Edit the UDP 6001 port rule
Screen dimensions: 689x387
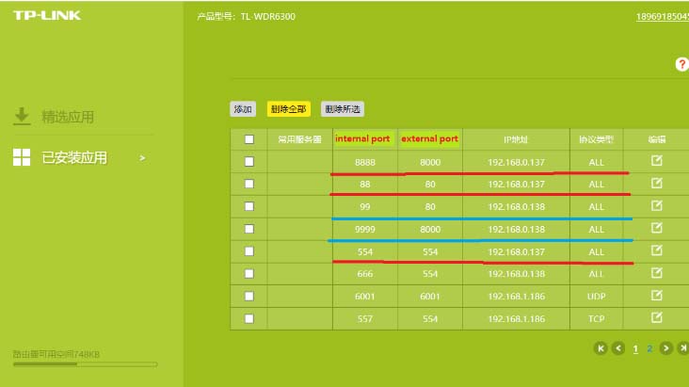point(656,295)
